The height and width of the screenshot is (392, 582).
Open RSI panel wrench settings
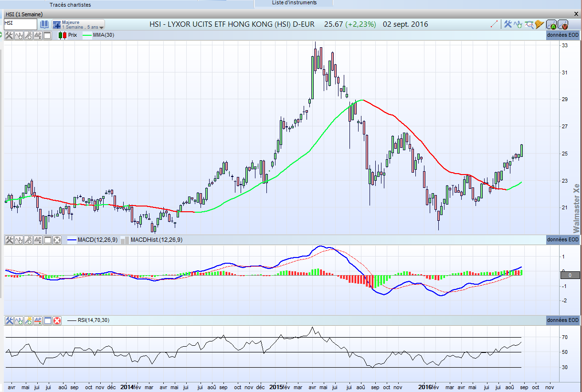click(x=9, y=320)
